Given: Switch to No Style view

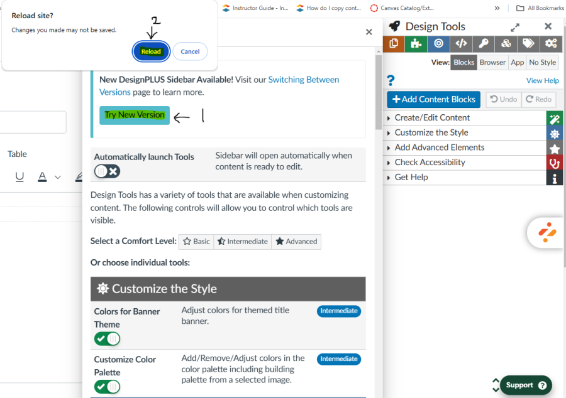Looking at the screenshot, I should 542,62.
